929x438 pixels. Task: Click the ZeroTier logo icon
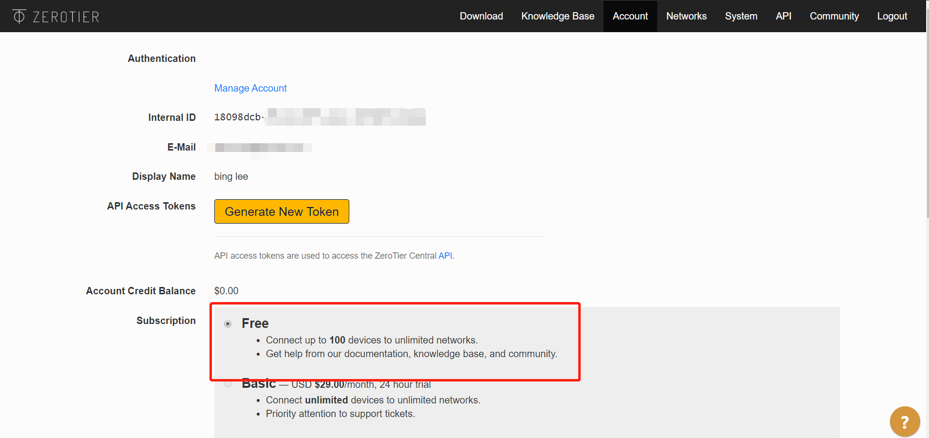[x=19, y=16]
